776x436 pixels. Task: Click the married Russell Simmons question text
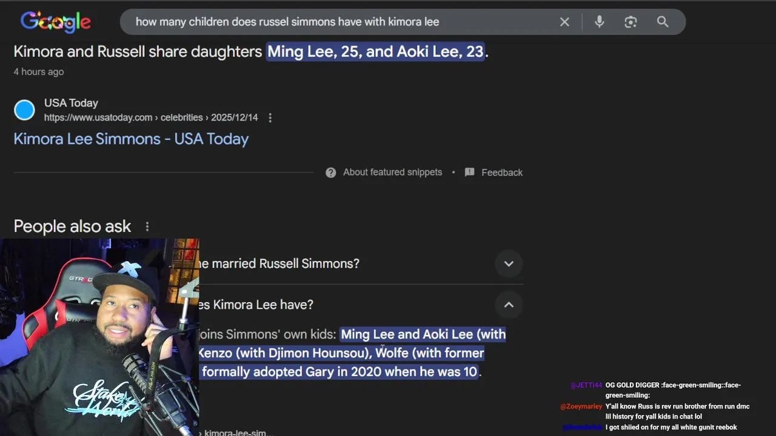[279, 263]
